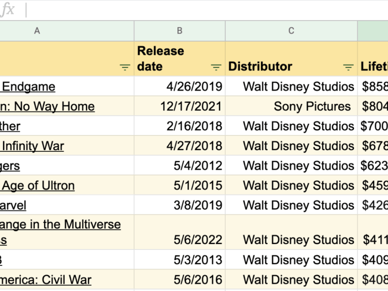Select date cell 5/3/2013
The width and height of the screenshot is (388, 291).
coord(180,260)
